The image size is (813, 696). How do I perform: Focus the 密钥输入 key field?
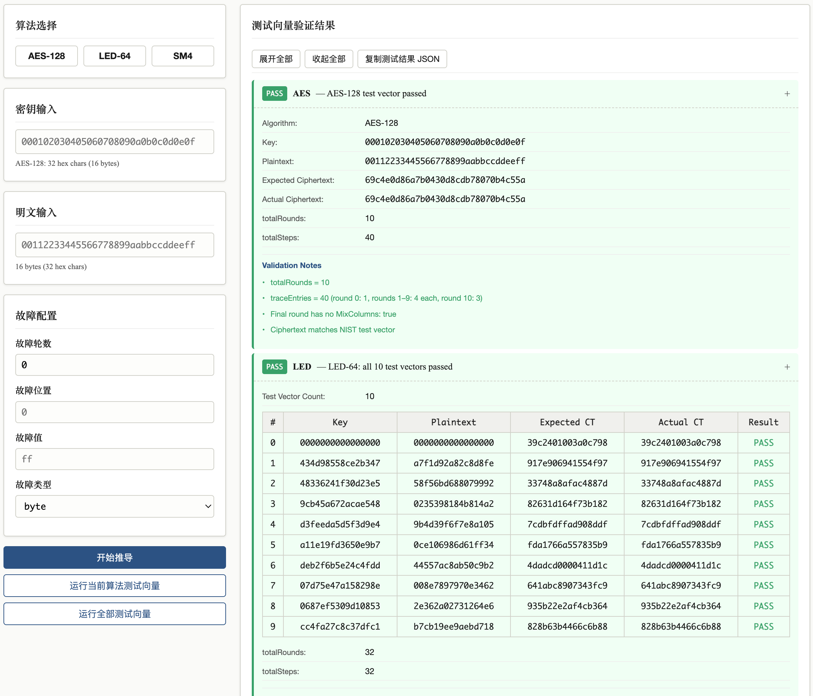pyautogui.click(x=114, y=141)
